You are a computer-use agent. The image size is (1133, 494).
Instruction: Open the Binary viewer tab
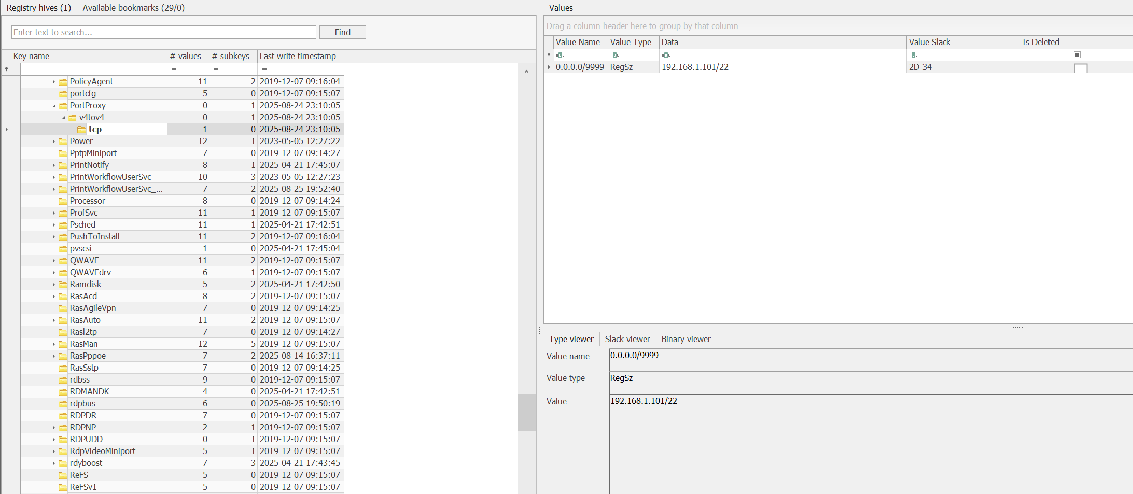tap(686, 339)
